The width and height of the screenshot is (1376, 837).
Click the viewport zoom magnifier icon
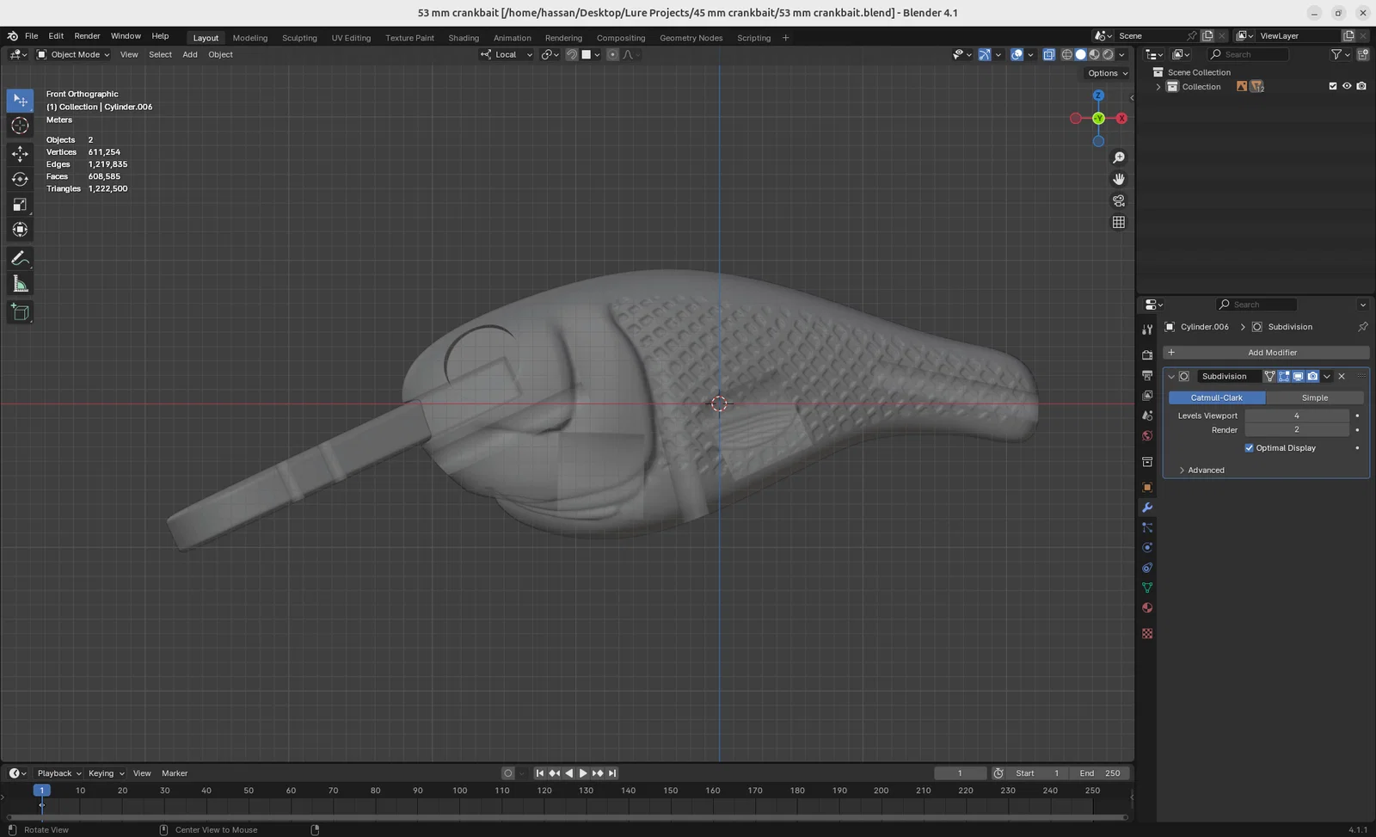coord(1119,157)
